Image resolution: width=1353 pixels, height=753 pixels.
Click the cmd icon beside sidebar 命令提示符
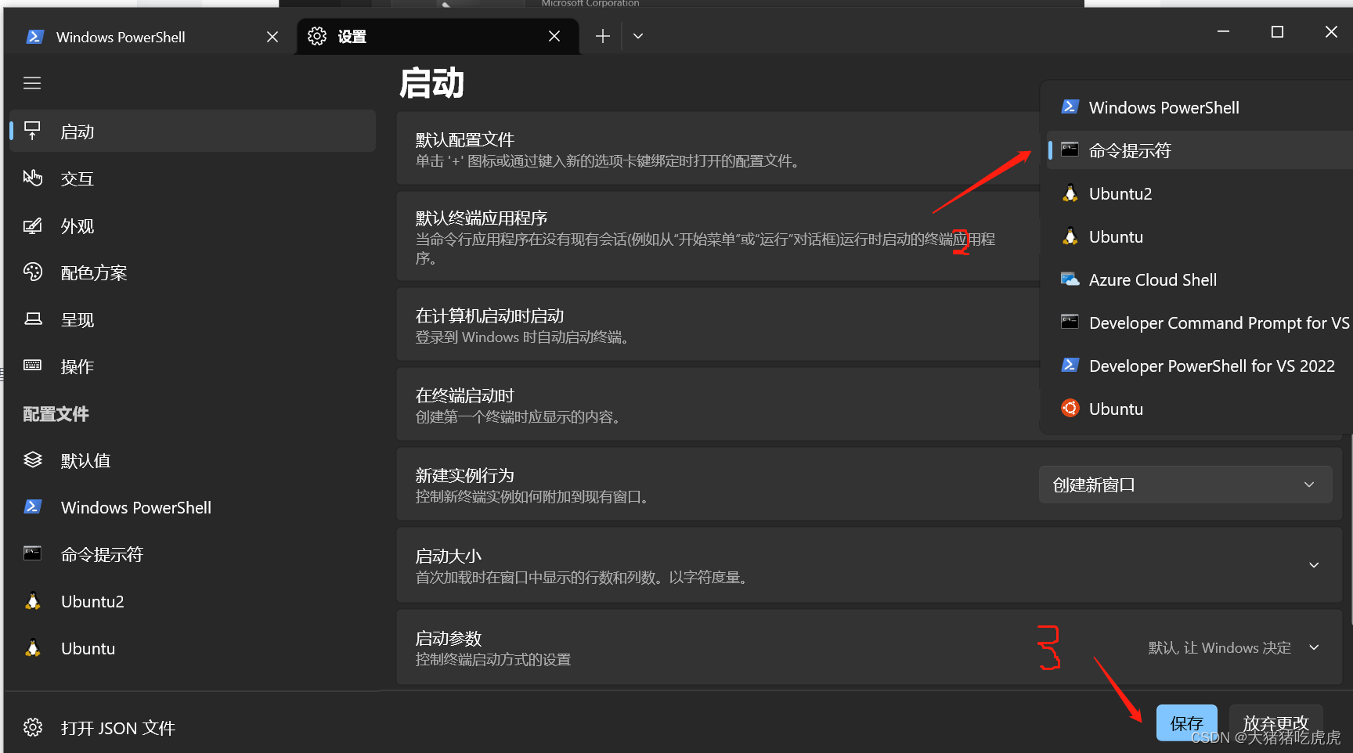point(32,553)
